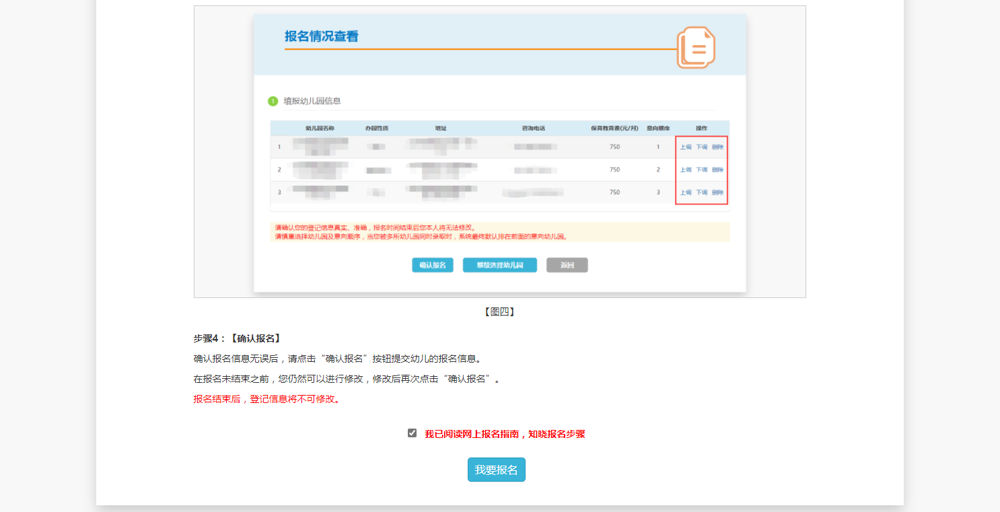Image resolution: width=1000 pixels, height=512 pixels.
Task: Check the 我已阅读网上报名指南 checkbox
Action: [x=412, y=433]
